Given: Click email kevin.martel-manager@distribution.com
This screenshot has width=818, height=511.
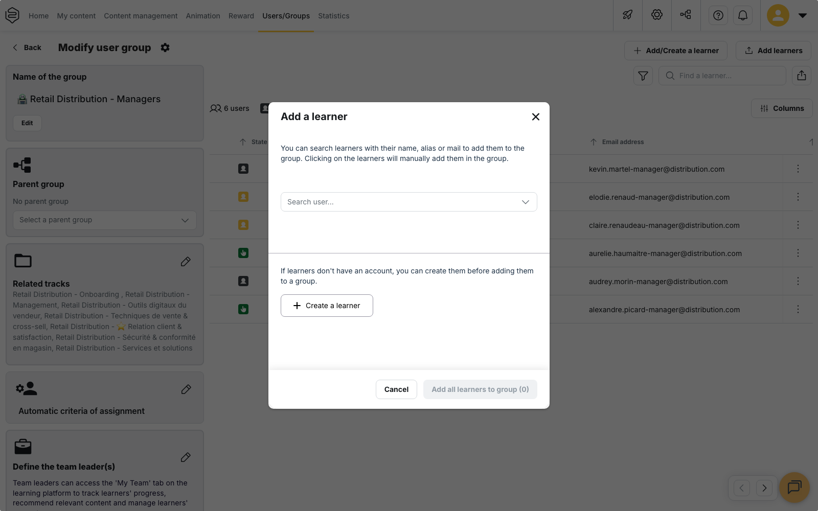Looking at the screenshot, I should pyautogui.click(x=656, y=169).
